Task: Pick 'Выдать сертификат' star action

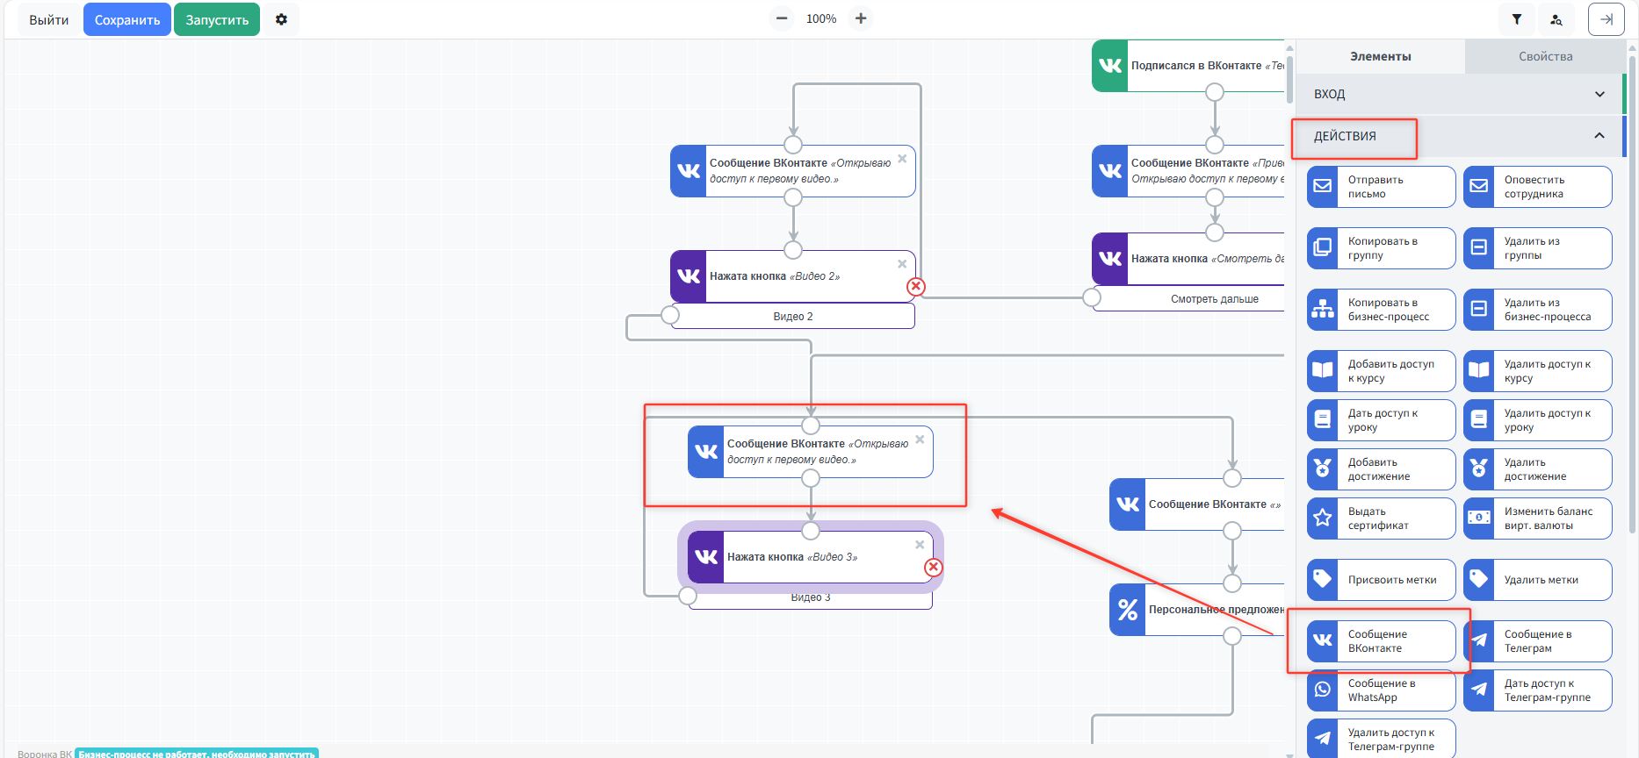Action: point(1380,518)
